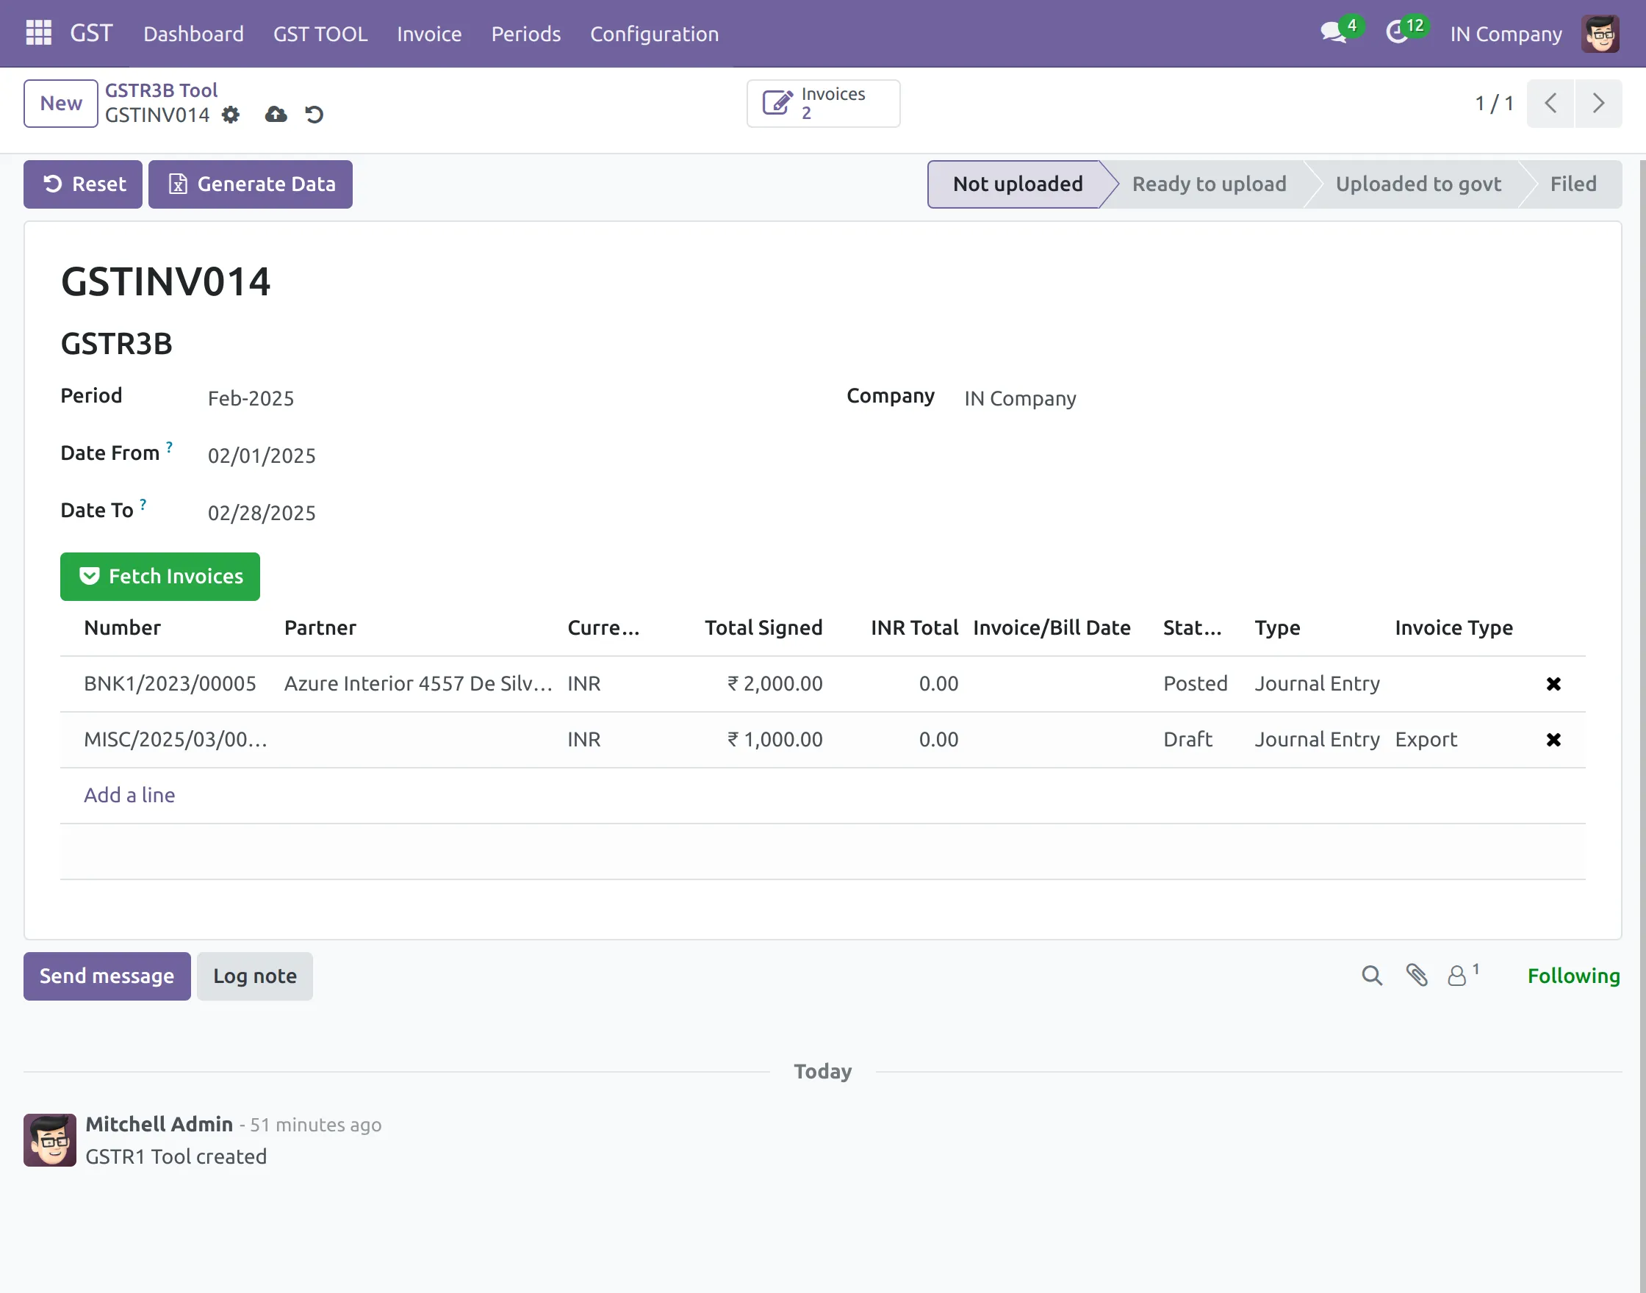Remove the MISC/2025/03 draft line
This screenshot has height=1293, width=1646.
[x=1553, y=740]
